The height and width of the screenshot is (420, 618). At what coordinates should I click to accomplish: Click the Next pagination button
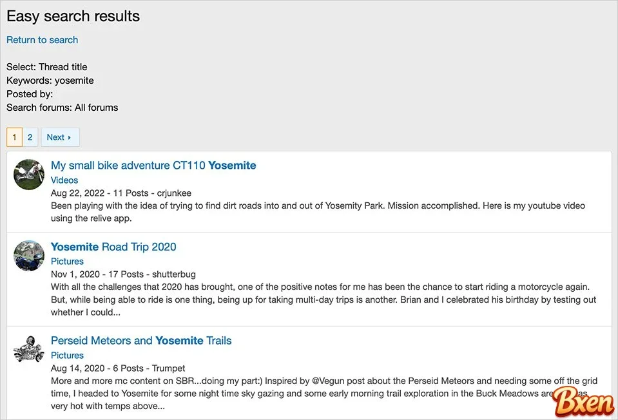[x=59, y=137]
